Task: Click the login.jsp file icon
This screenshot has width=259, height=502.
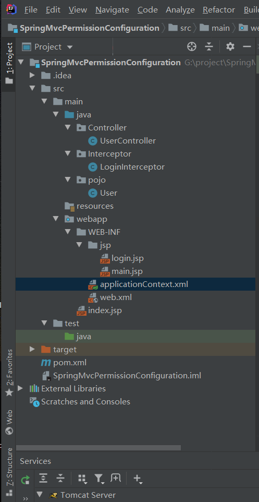Action: (x=105, y=258)
